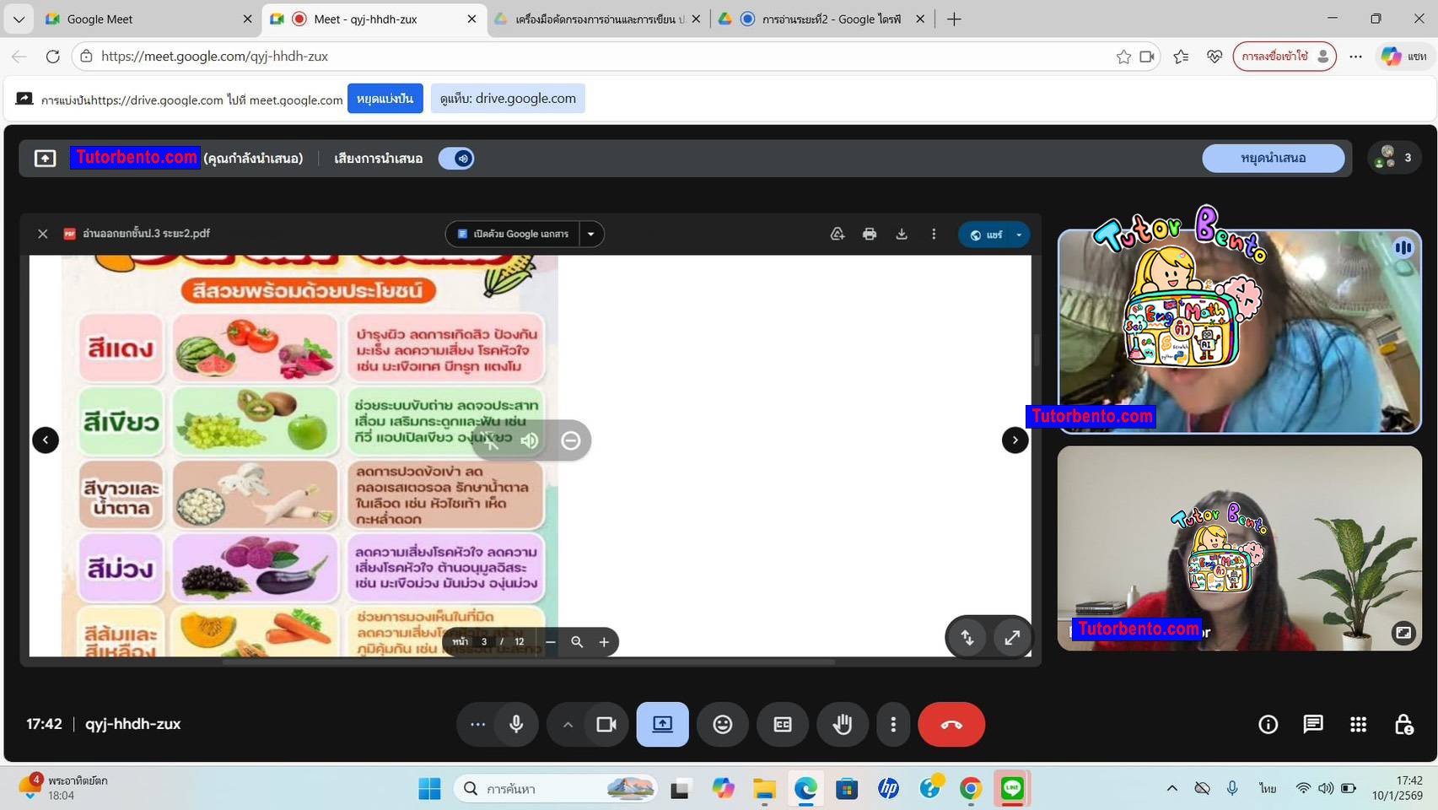Enable closed captions
Viewport: 1438px width, 810px height.
783,724
